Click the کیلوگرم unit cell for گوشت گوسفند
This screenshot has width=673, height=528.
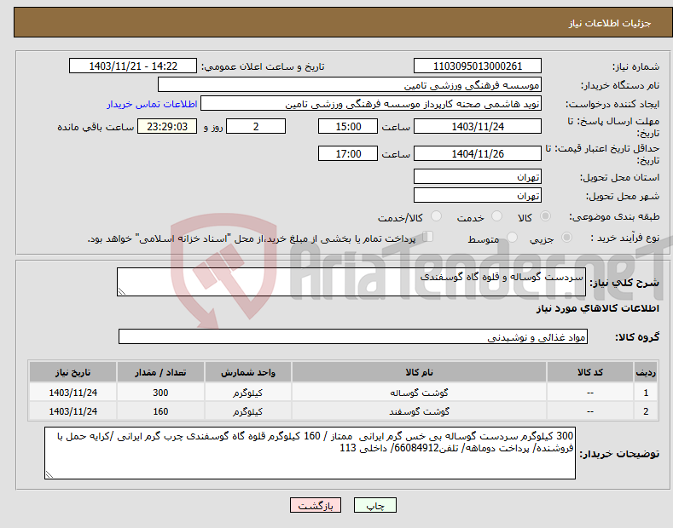[248, 411]
